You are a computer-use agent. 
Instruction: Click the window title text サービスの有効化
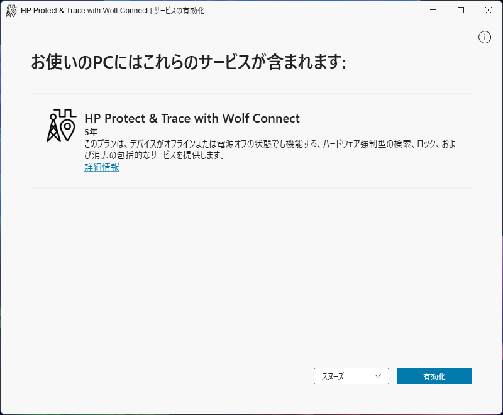179,11
